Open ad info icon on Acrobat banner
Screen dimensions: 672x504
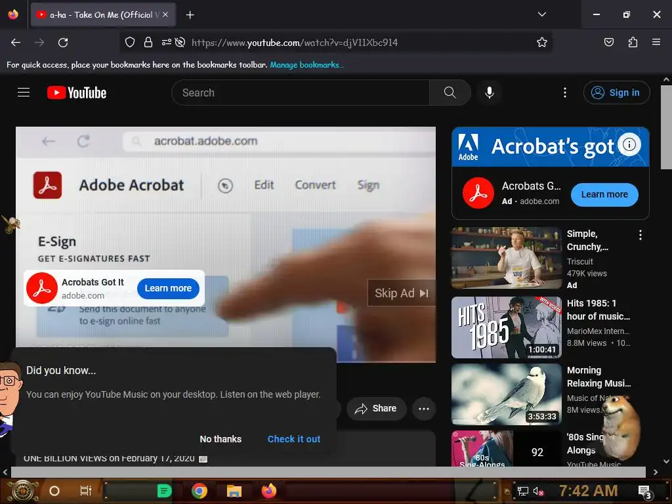click(629, 144)
